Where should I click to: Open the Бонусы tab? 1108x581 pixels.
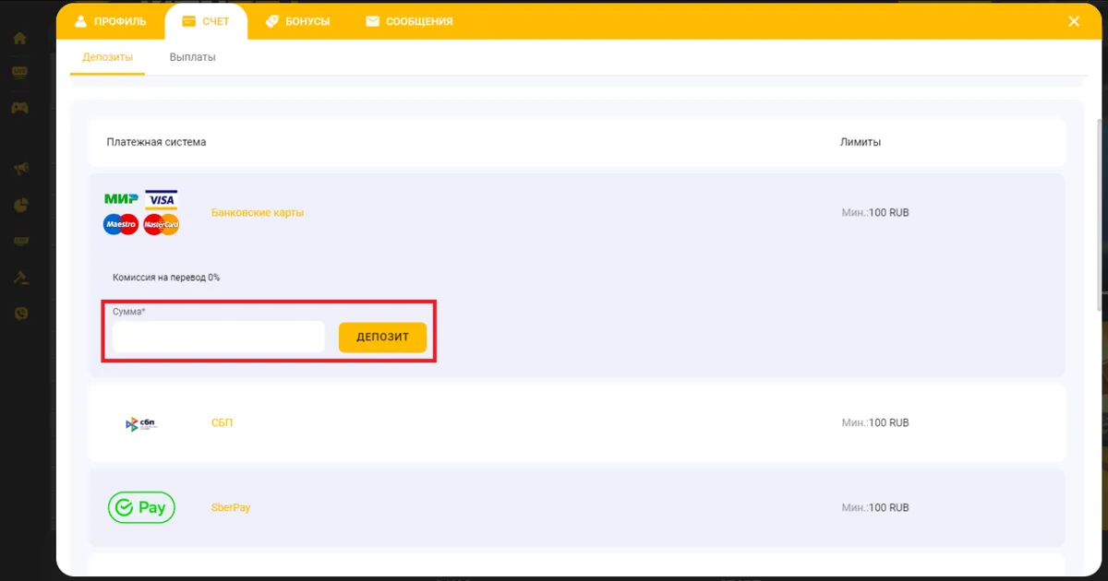pyautogui.click(x=297, y=21)
